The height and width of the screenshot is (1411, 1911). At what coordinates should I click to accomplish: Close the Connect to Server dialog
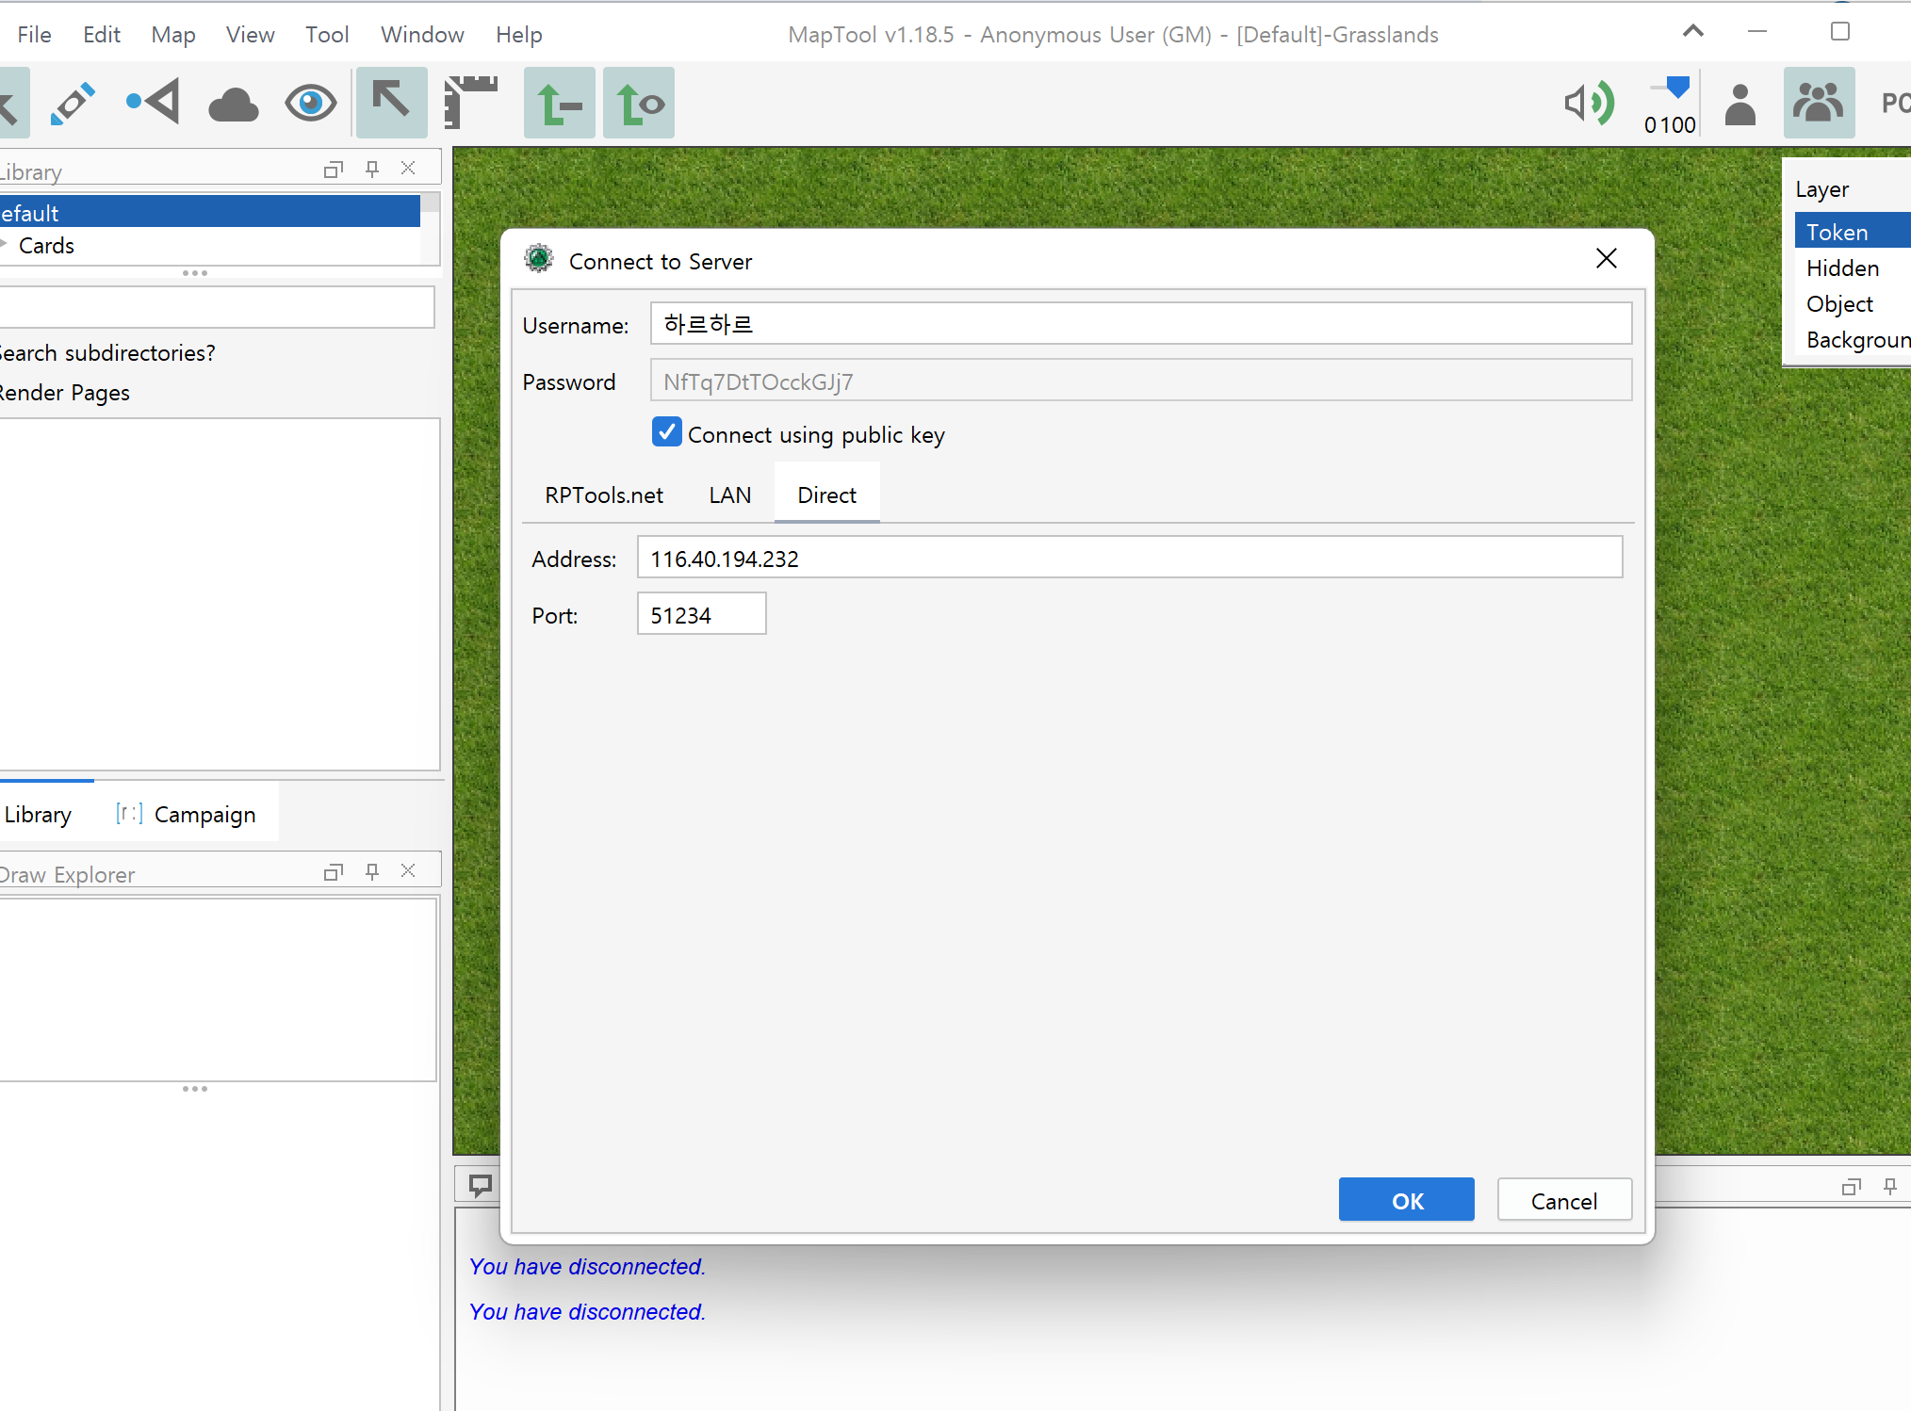pos(1607,259)
